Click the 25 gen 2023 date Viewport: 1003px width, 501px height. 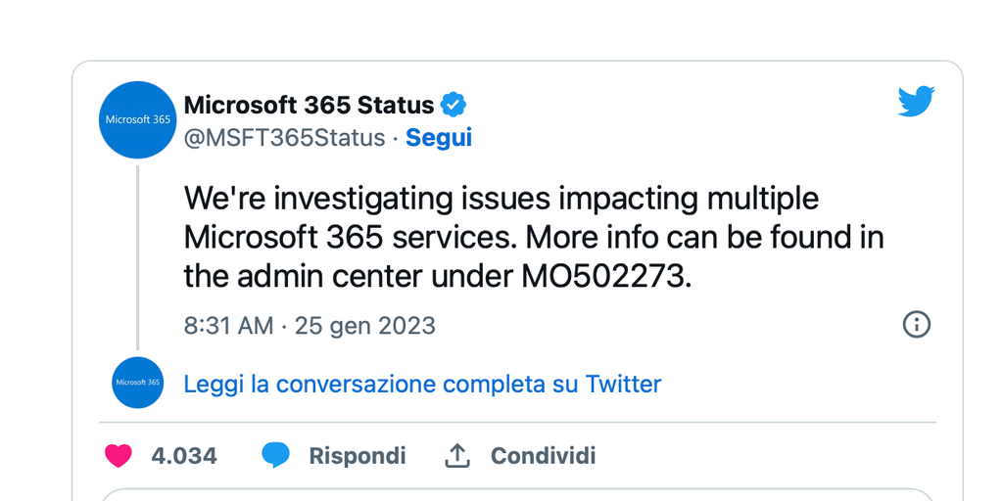[365, 326]
